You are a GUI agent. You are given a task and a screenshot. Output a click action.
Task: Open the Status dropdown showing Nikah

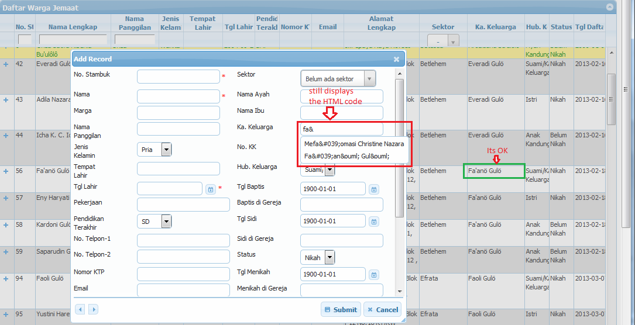tap(329, 257)
